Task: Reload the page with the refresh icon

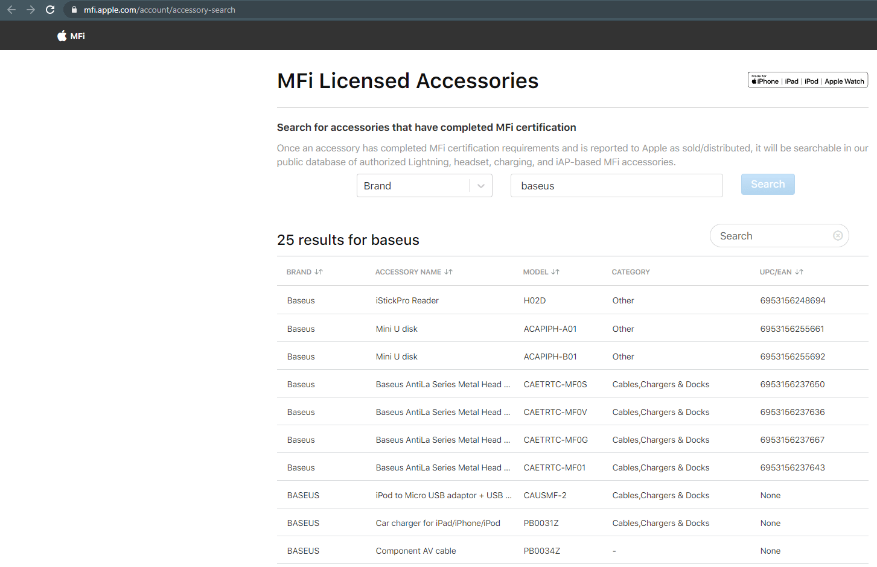Action: [x=50, y=10]
